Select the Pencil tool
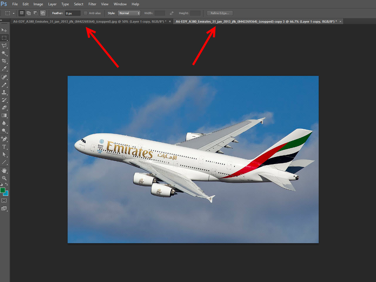Image resolution: width=376 pixels, height=282 pixels. 4,85
